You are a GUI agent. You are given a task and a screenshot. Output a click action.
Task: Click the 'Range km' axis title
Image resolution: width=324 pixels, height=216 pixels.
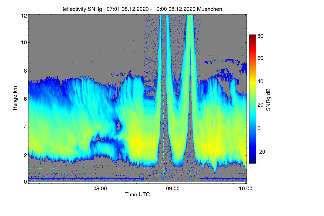[x=15, y=98]
